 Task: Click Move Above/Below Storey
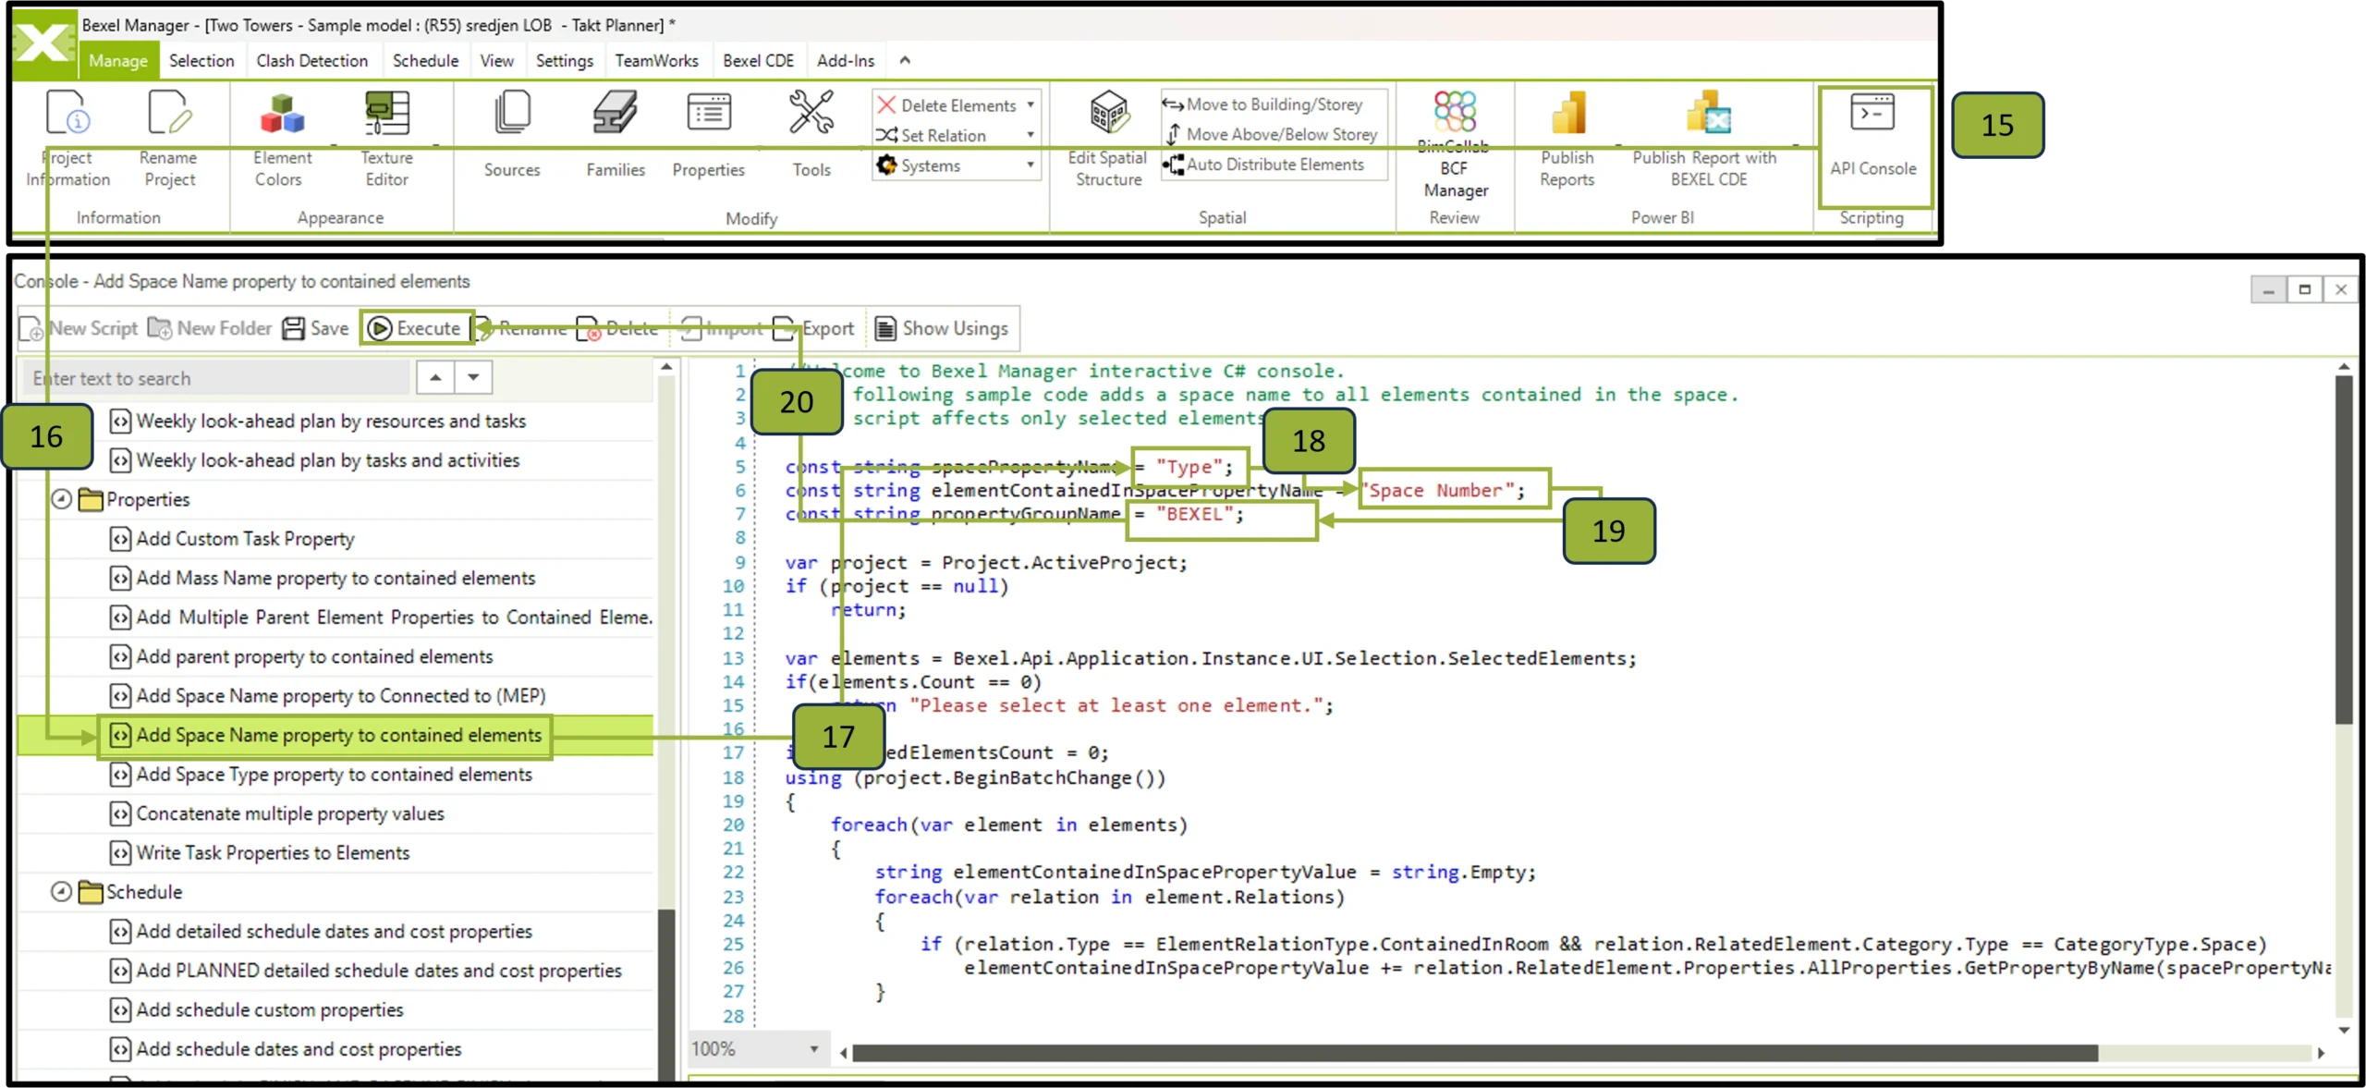[1271, 134]
